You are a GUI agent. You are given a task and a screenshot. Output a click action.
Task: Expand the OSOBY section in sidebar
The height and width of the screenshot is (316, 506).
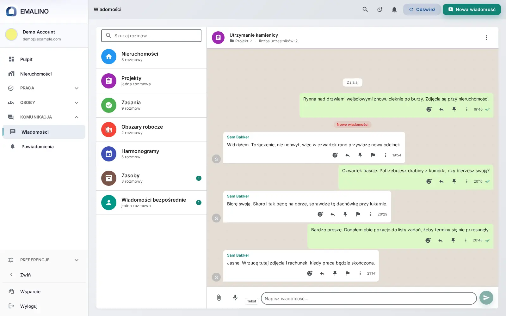pyautogui.click(x=44, y=103)
